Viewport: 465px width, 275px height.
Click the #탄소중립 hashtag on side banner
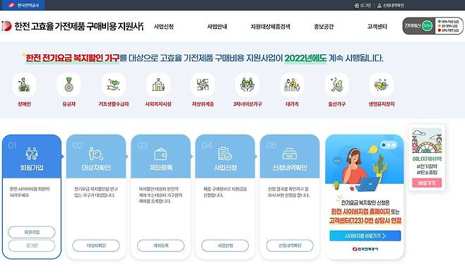click(x=427, y=172)
